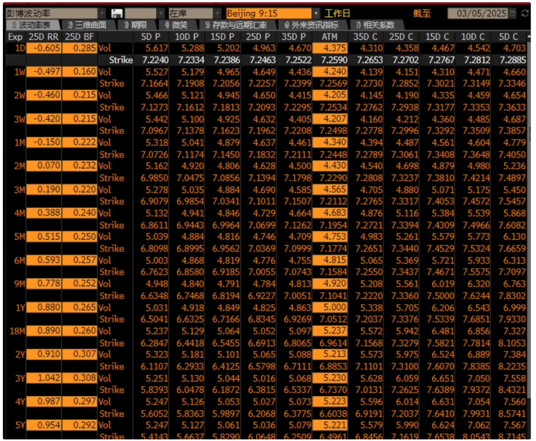This screenshot has width=536, height=441.
Task: Select the 18M 25D RR value 0.890
Action: [x=44, y=331]
